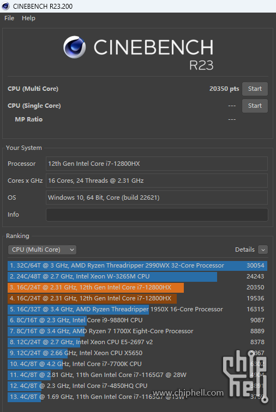
Task: Open the CPU (Multi Core) ranking dropdown
Action: tap(42, 249)
